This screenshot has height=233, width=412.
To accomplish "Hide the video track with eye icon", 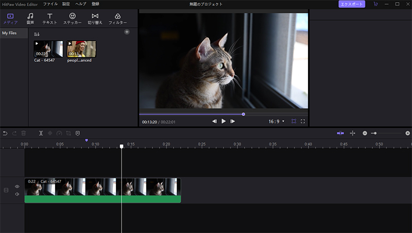I will coord(17,187).
